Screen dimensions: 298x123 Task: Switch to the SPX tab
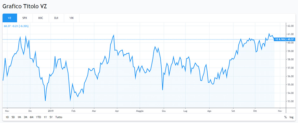click(25, 18)
